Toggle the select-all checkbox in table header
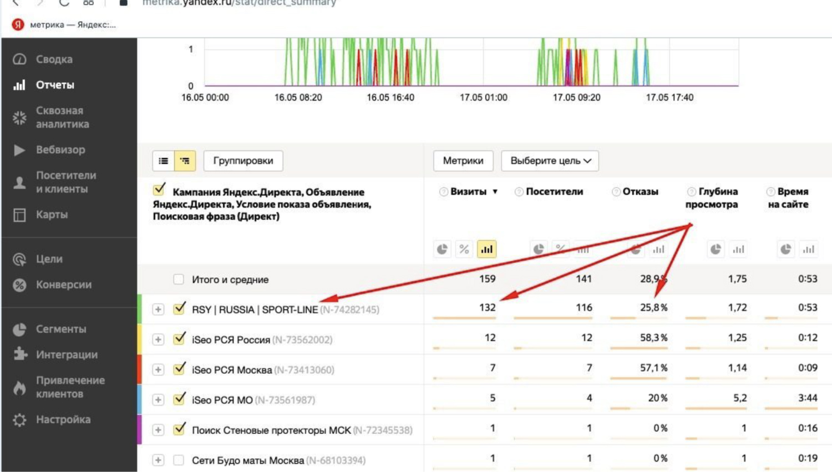The height and width of the screenshot is (472, 832). pos(159,190)
